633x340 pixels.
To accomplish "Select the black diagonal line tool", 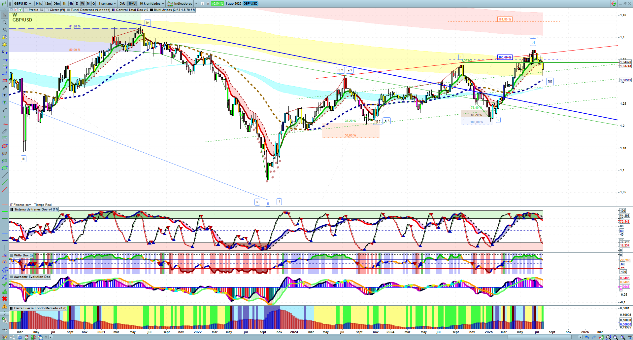I will (5, 175).
